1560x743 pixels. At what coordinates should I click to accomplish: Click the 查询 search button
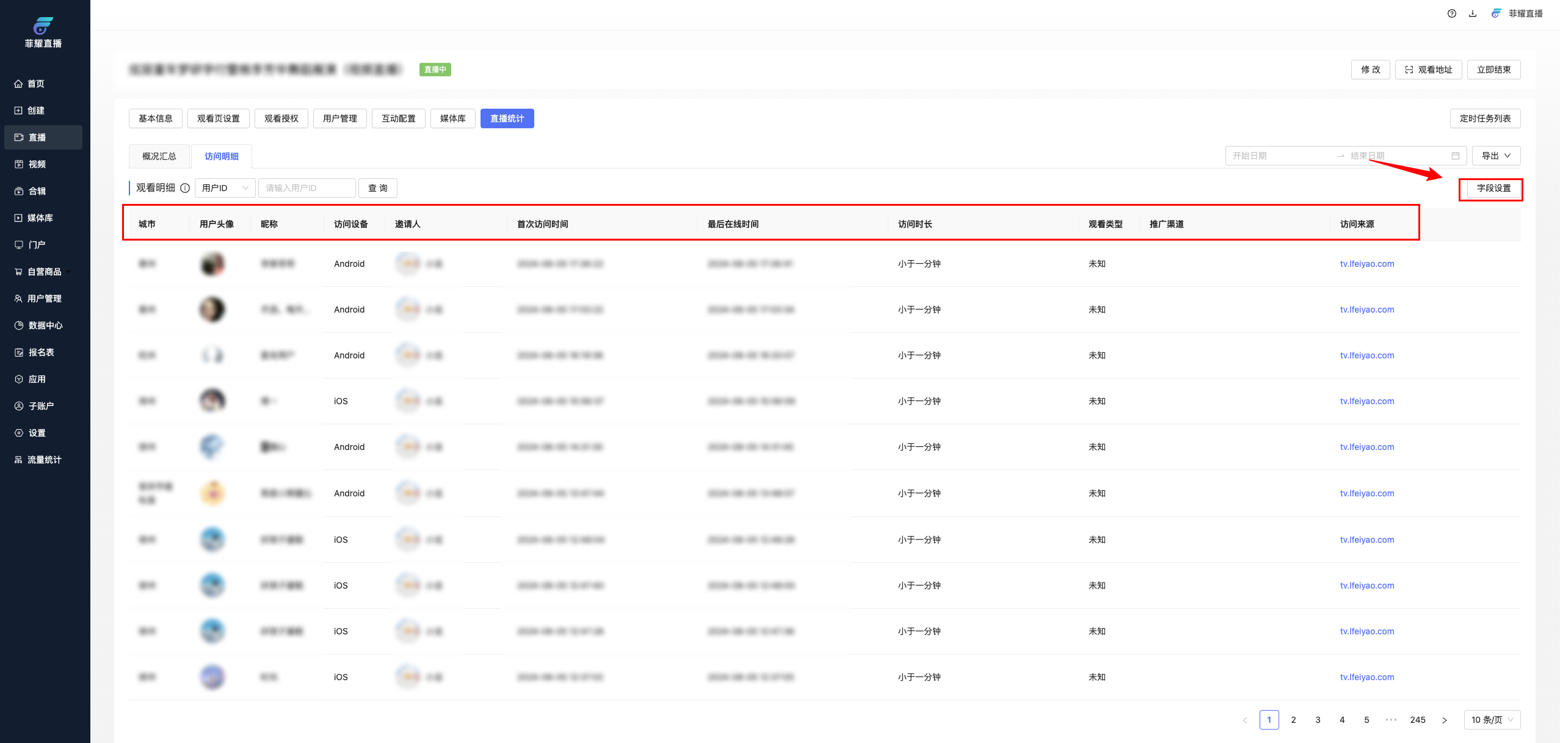click(x=377, y=188)
